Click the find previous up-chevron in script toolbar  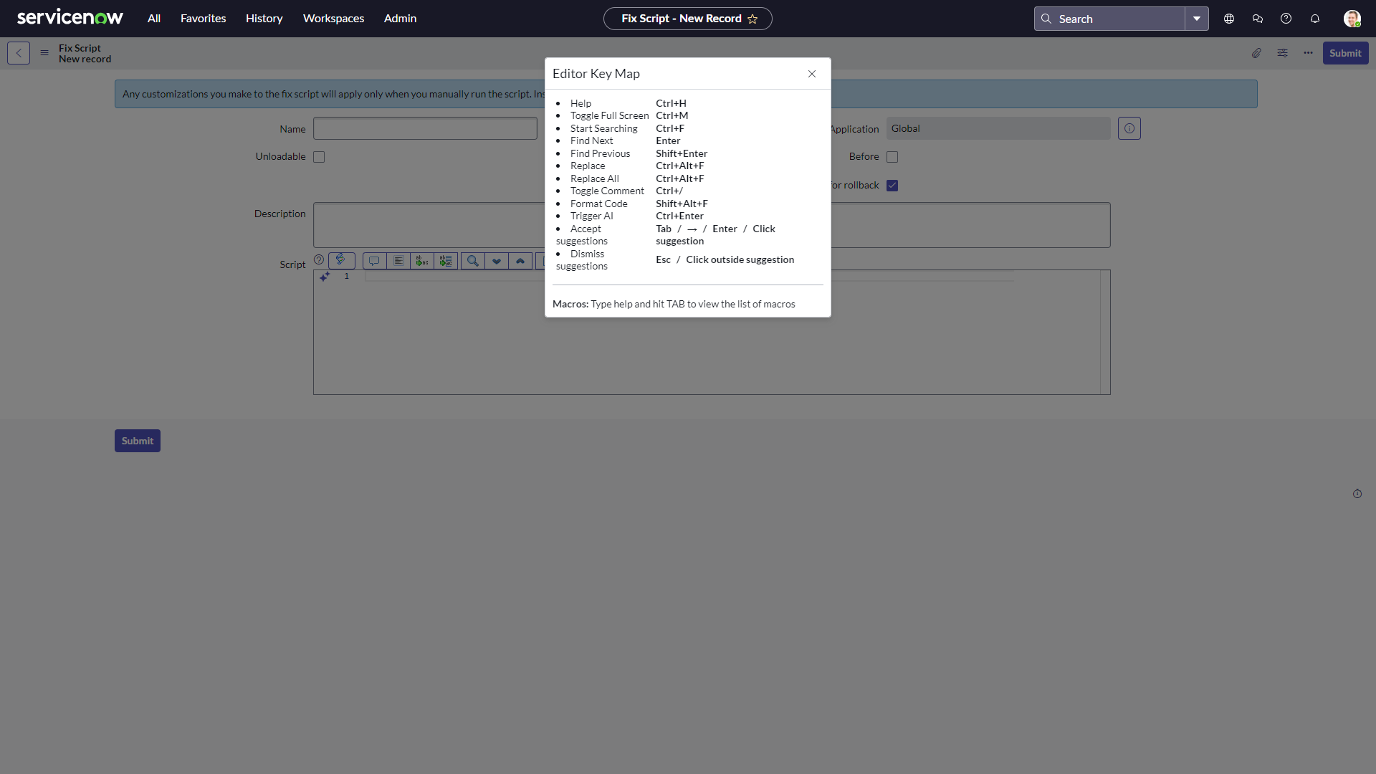click(x=520, y=261)
